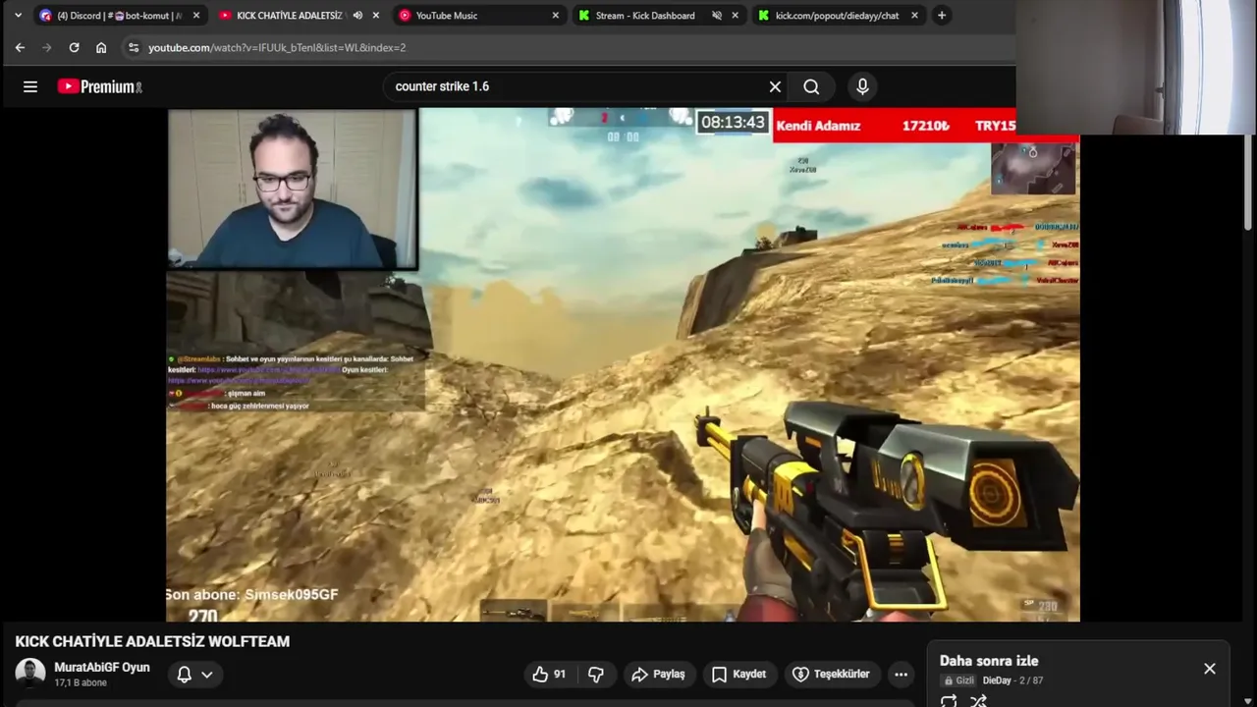
Task: Click the Paylaş share button
Action: [x=658, y=674]
